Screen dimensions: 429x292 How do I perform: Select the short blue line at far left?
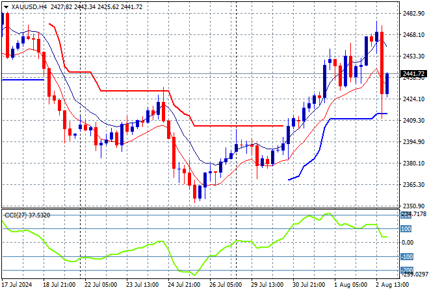(x=23, y=80)
